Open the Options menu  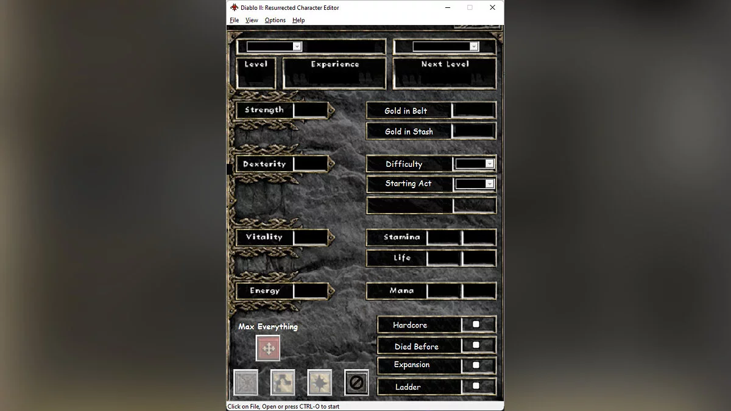(275, 20)
